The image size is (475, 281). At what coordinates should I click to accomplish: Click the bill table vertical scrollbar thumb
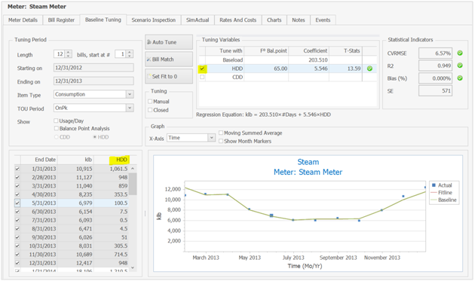tap(133, 184)
